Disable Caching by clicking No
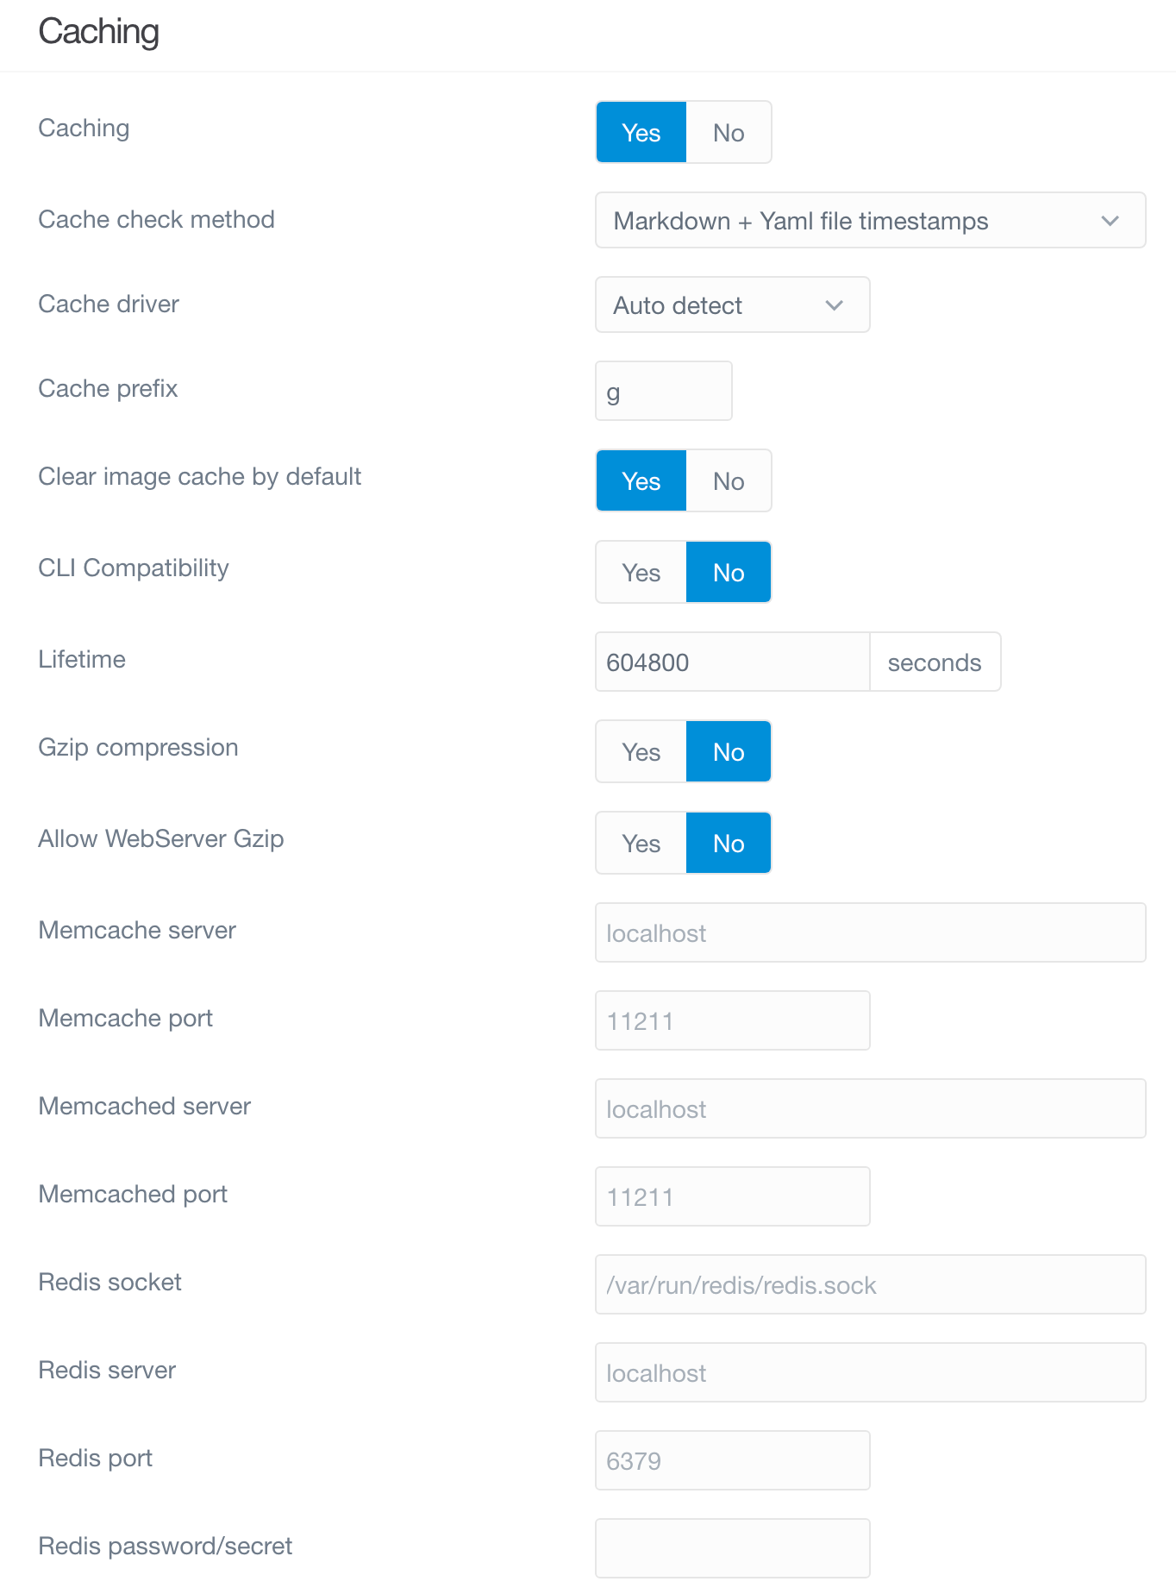 (729, 132)
